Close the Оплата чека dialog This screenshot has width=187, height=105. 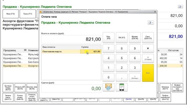pos(155,12)
